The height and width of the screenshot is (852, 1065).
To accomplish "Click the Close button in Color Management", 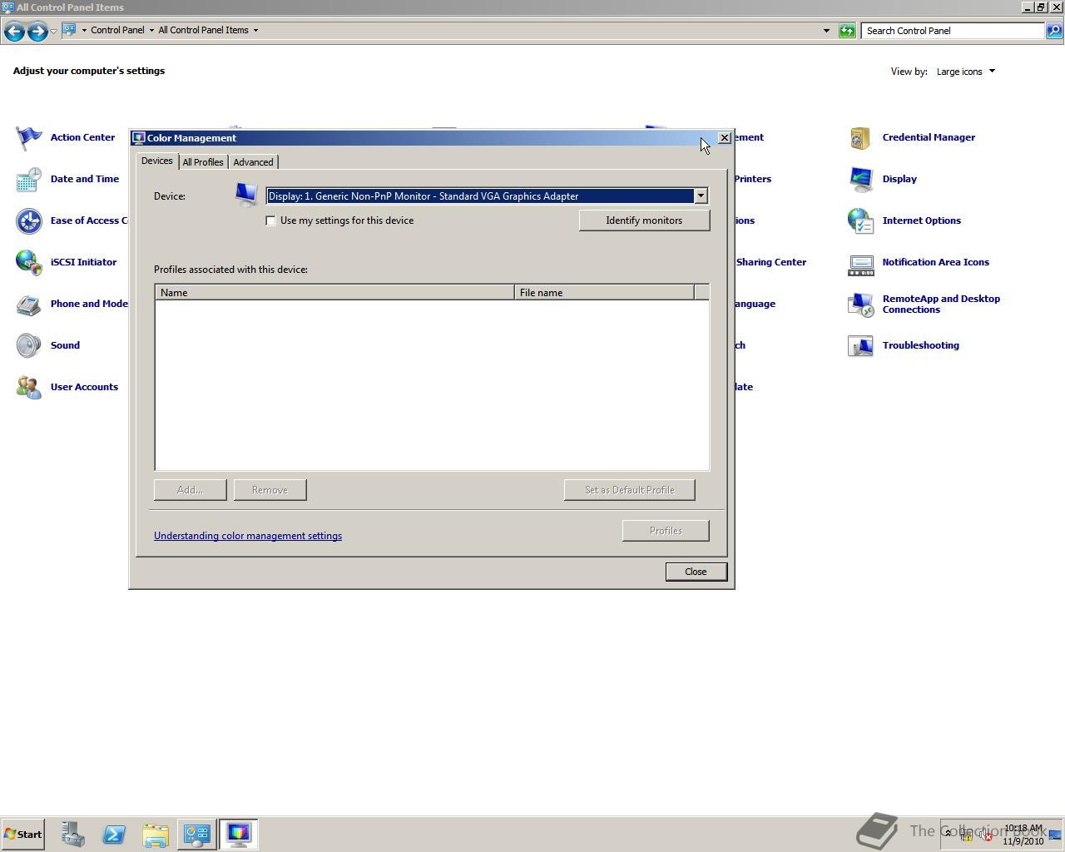I will [x=696, y=572].
